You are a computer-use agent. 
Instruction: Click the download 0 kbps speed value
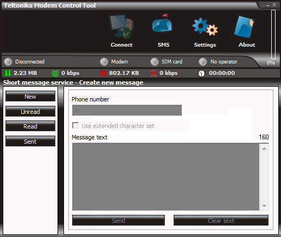coord(71,73)
